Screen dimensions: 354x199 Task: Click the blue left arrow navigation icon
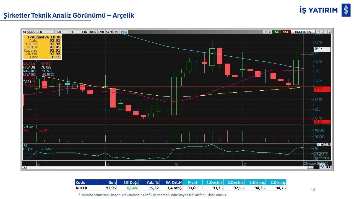click(327, 167)
